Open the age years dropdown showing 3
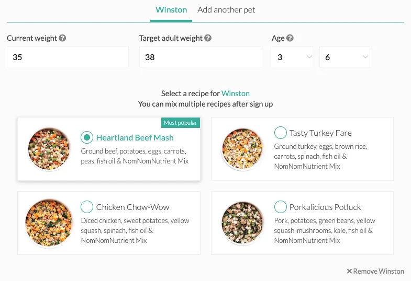 tap(293, 57)
